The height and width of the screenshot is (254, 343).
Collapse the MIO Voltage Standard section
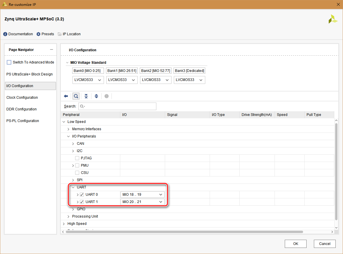pyautogui.click(x=67, y=63)
